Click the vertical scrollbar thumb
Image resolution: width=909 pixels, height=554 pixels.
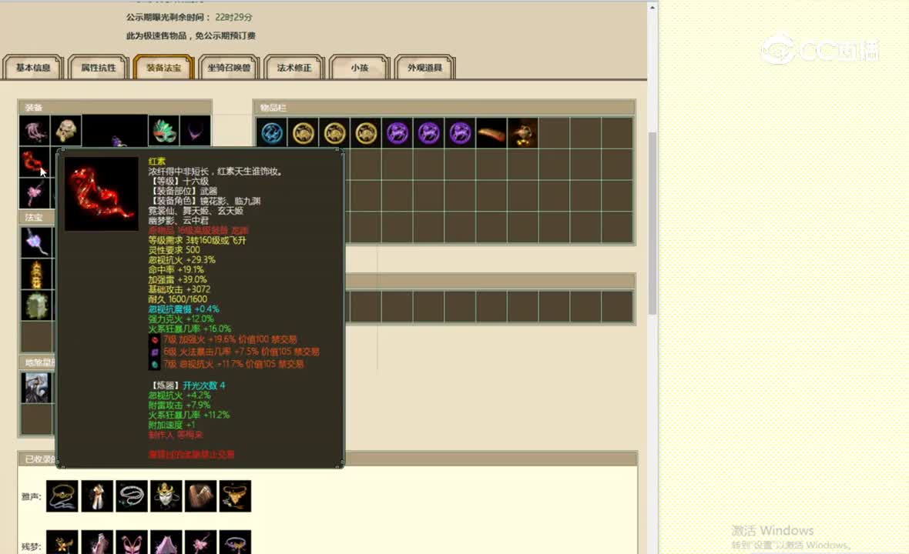[x=652, y=223]
